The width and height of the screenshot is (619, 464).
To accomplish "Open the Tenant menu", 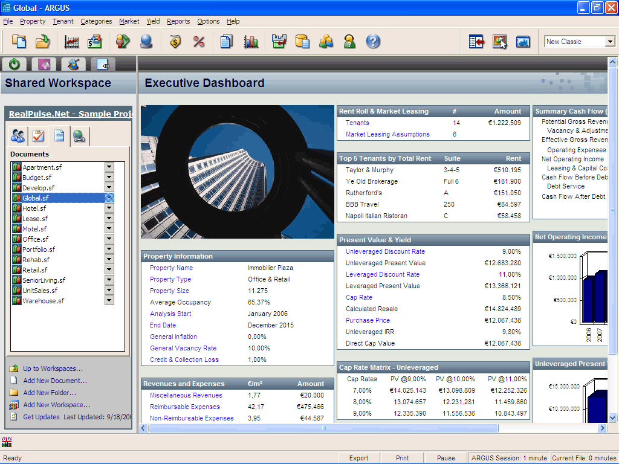I will 63,21.
